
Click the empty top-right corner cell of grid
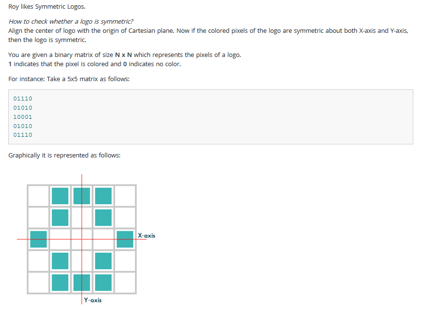coord(125,196)
